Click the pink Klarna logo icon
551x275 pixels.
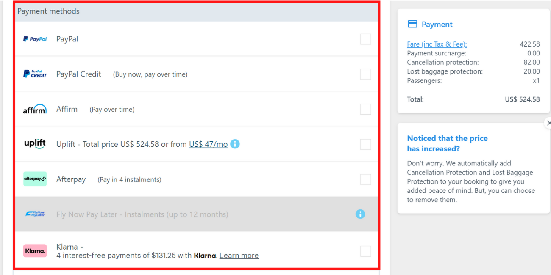pos(35,251)
